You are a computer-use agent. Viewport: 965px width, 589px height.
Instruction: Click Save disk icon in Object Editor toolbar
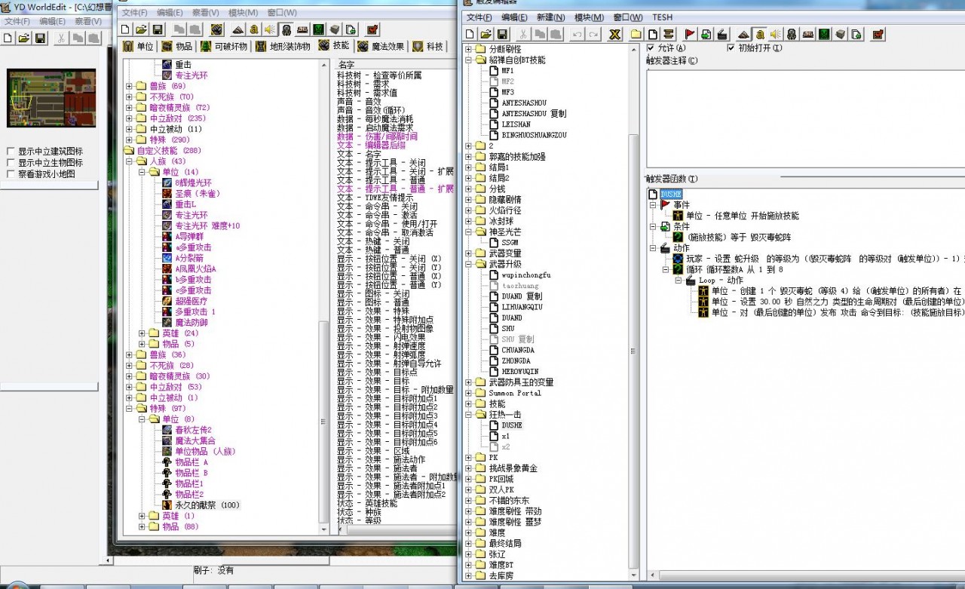pyautogui.click(x=158, y=29)
